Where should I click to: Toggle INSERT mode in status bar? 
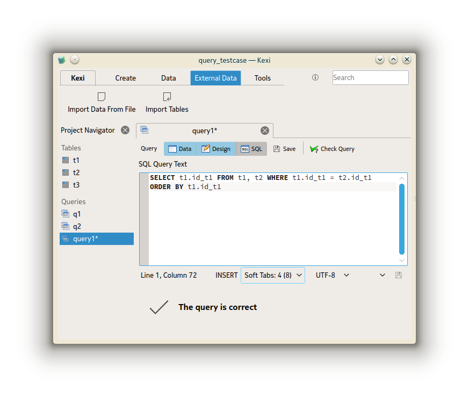226,275
